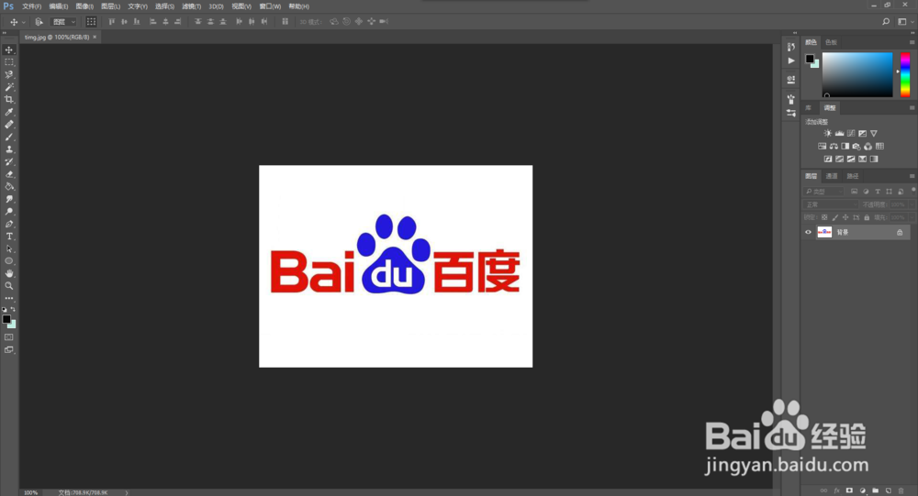Open the Color panel flyout menu

point(912,42)
